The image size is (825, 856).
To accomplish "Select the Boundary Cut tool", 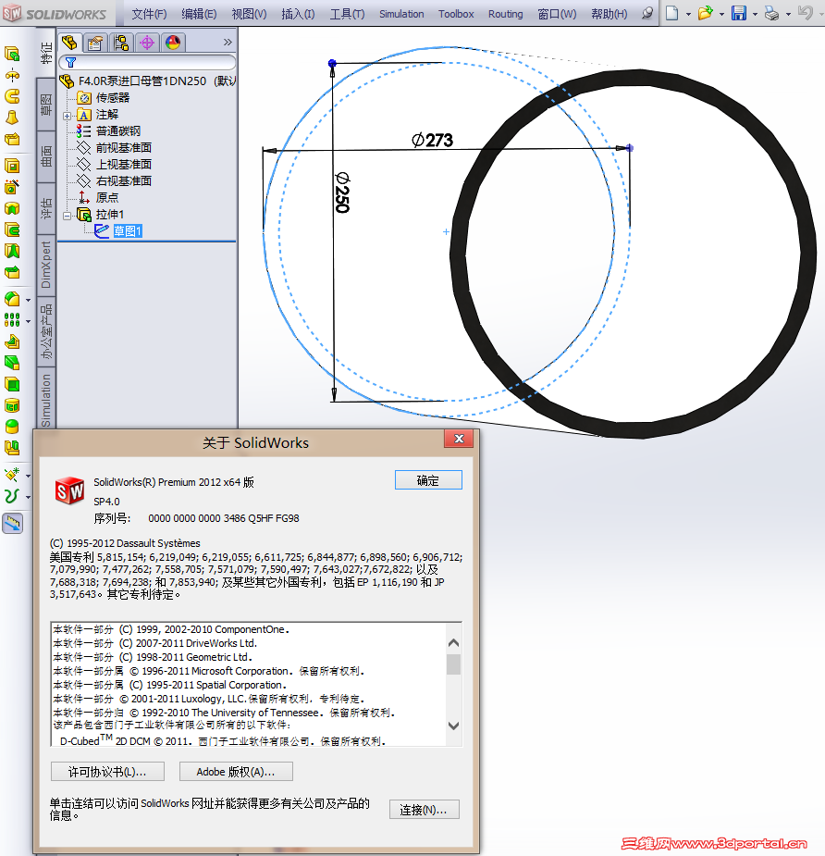I will click(12, 272).
